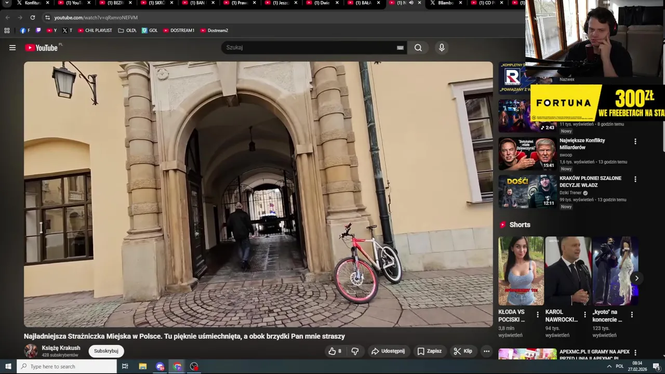This screenshot has width=665, height=374.
Task: Open the YouTube hamburger guide menu
Action: pos(12,48)
